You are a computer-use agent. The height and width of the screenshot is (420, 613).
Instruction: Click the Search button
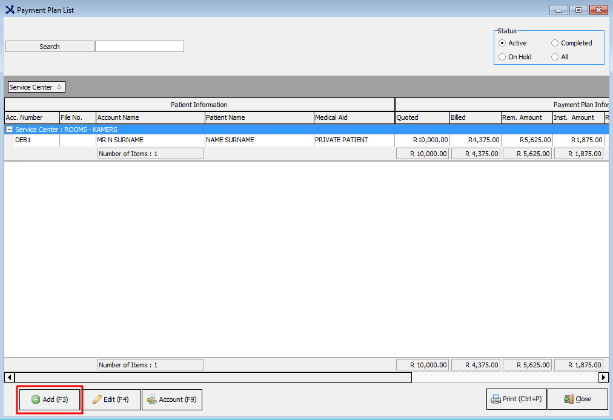[50, 47]
